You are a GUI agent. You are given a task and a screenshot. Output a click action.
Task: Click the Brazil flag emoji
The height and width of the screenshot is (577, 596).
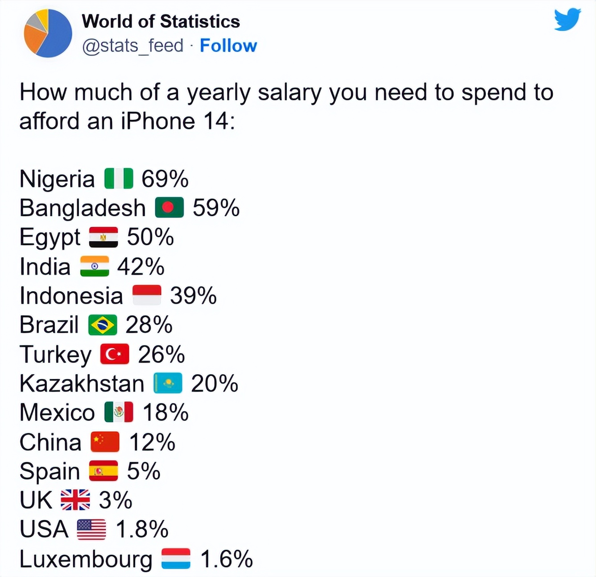click(102, 325)
